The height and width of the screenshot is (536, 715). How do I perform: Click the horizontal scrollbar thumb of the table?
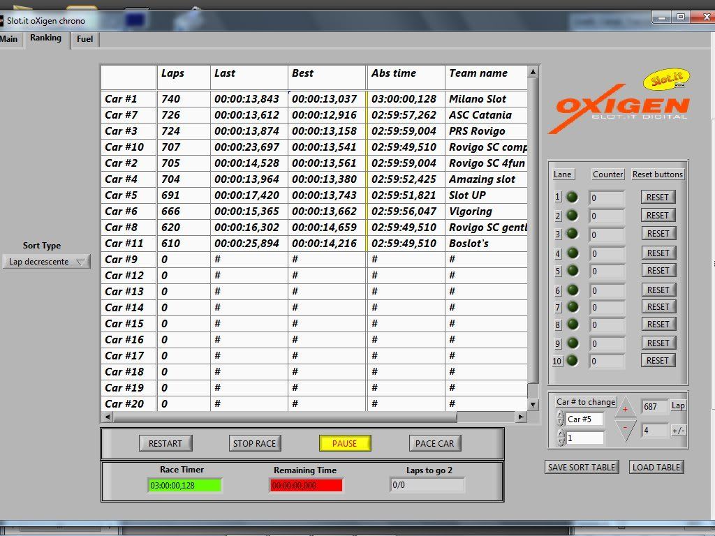point(285,417)
